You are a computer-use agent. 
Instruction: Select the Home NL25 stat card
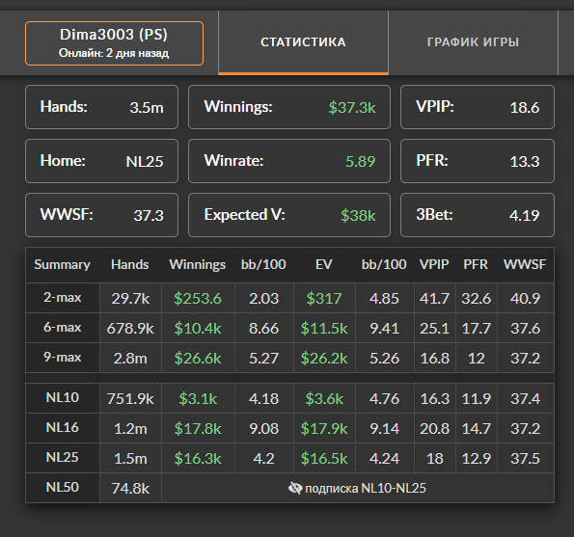101,161
